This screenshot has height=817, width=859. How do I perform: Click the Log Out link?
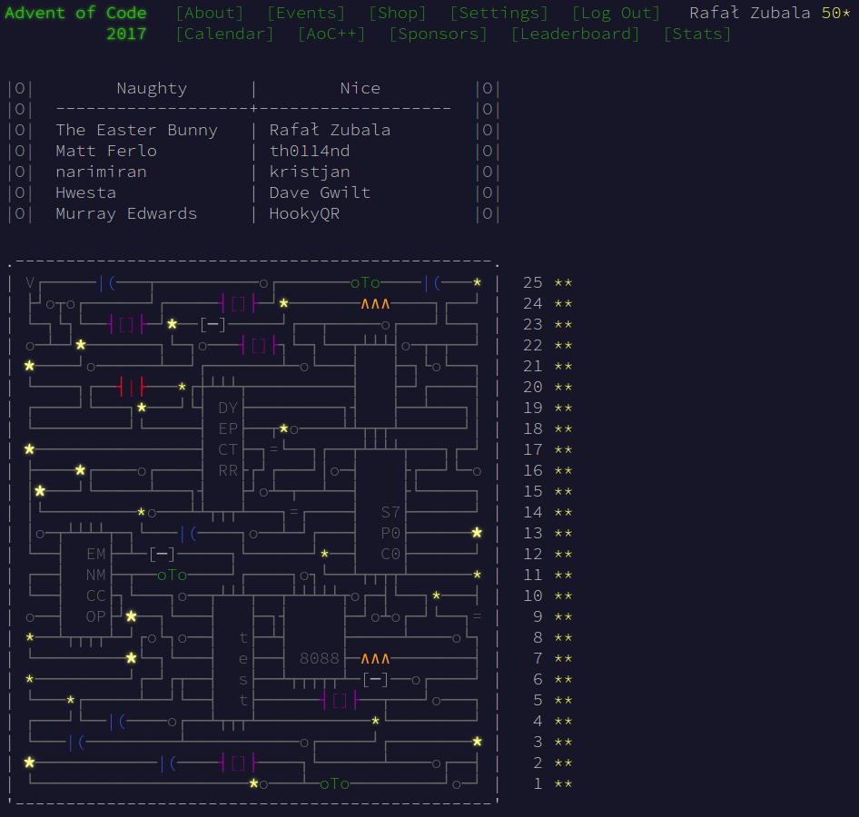pyautogui.click(x=617, y=13)
